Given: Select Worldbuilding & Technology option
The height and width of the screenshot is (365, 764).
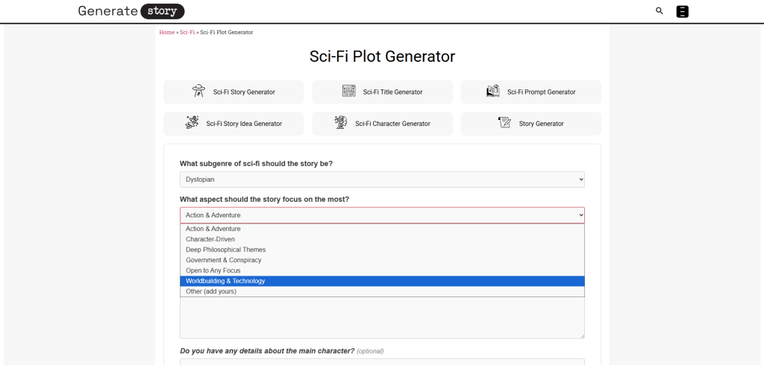Looking at the screenshot, I should click(225, 281).
